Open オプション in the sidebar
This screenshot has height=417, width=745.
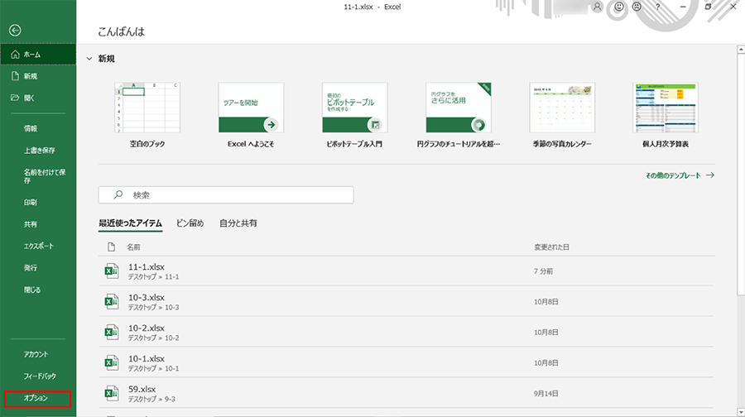click(38, 399)
